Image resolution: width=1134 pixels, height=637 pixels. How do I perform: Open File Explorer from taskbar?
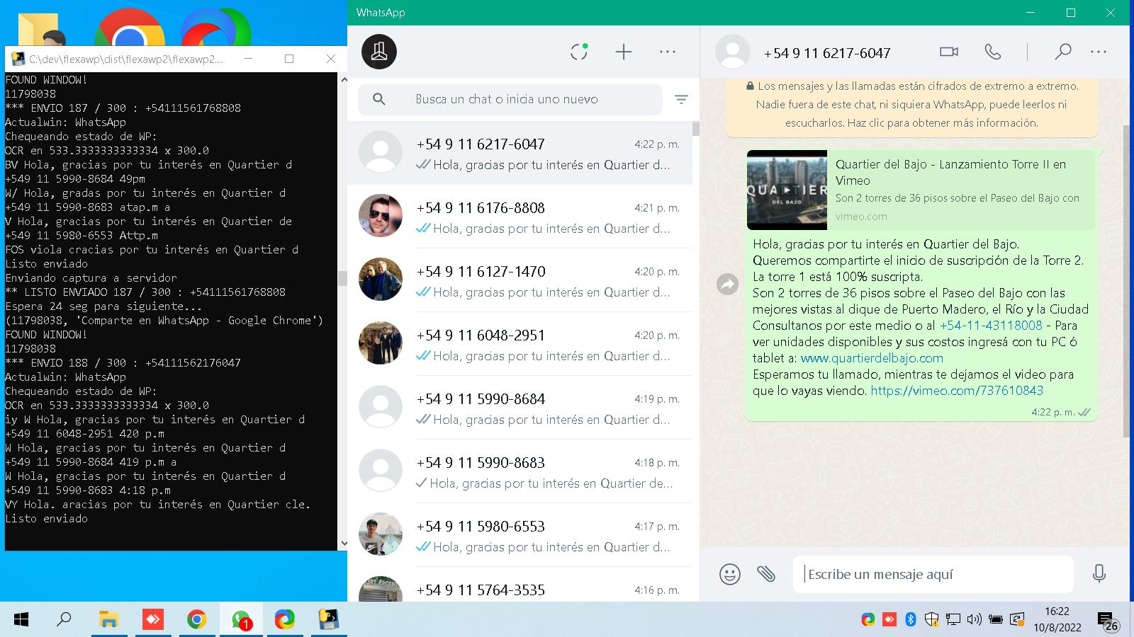click(108, 620)
